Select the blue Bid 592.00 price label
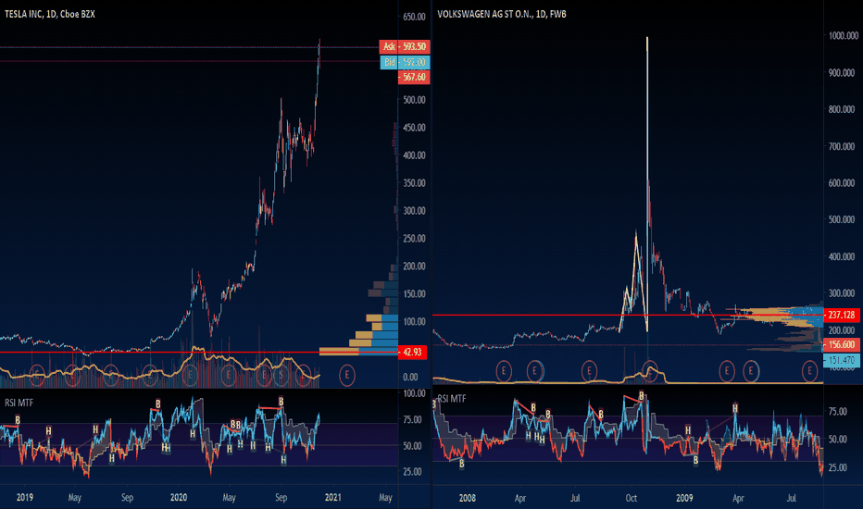 405,62
